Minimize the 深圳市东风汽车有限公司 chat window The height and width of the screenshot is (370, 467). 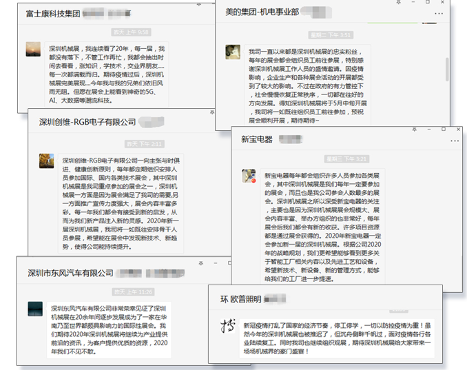pyautogui.click(x=216, y=263)
